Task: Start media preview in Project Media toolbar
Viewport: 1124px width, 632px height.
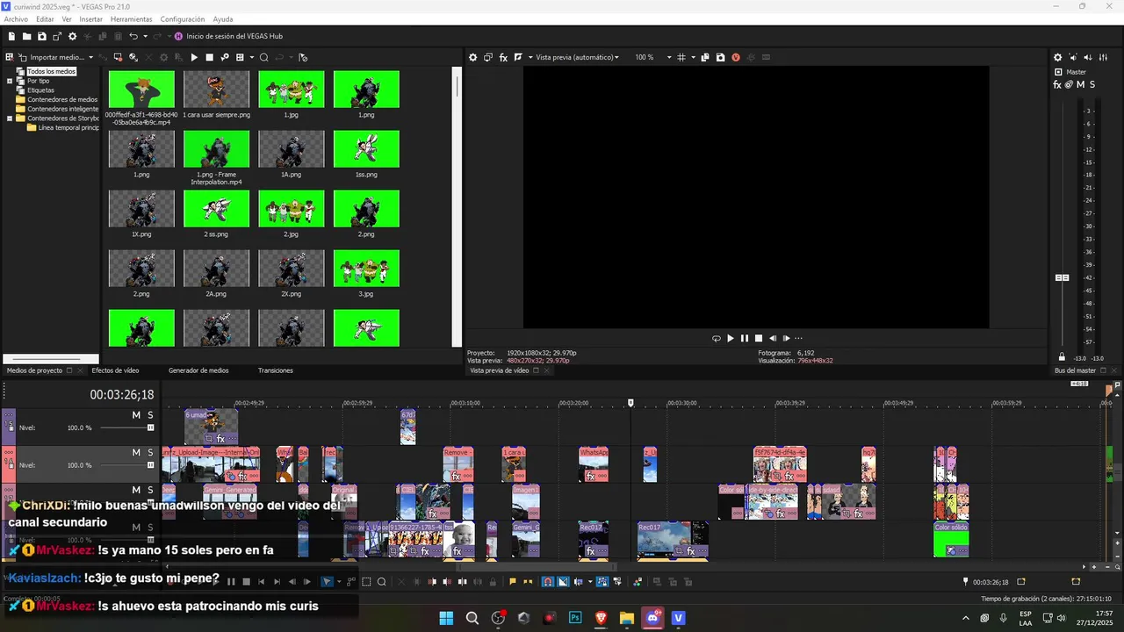Action: point(194,57)
